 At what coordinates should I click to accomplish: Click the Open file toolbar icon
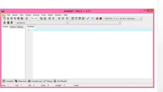point(8,18)
